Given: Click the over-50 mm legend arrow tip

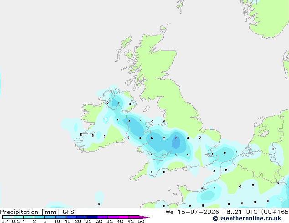Looking at the screenshot, I should (144, 217).
